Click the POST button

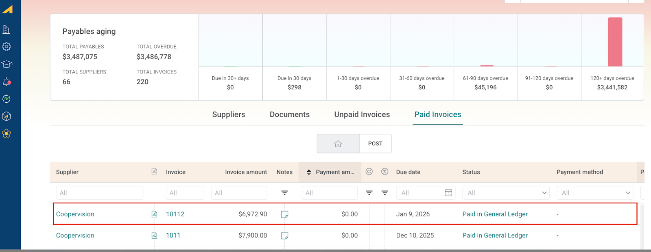(375, 144)
